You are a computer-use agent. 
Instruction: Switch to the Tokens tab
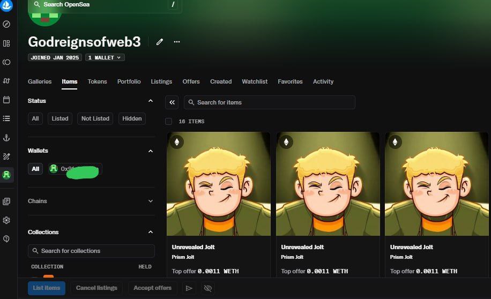pyautogui.click(x=98, y=81)
